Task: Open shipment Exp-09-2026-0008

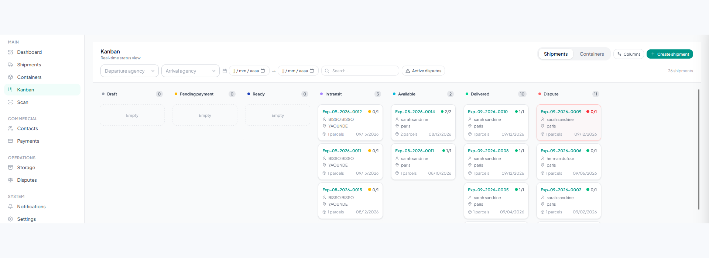Action: click(x=496, y=162)
